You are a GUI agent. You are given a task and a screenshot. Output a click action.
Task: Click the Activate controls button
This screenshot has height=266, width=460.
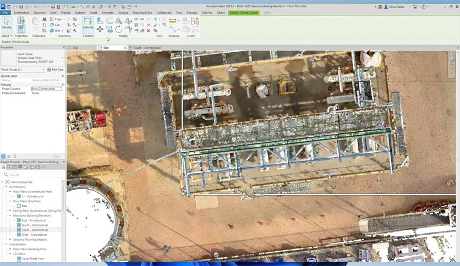(x=87, y=23)
